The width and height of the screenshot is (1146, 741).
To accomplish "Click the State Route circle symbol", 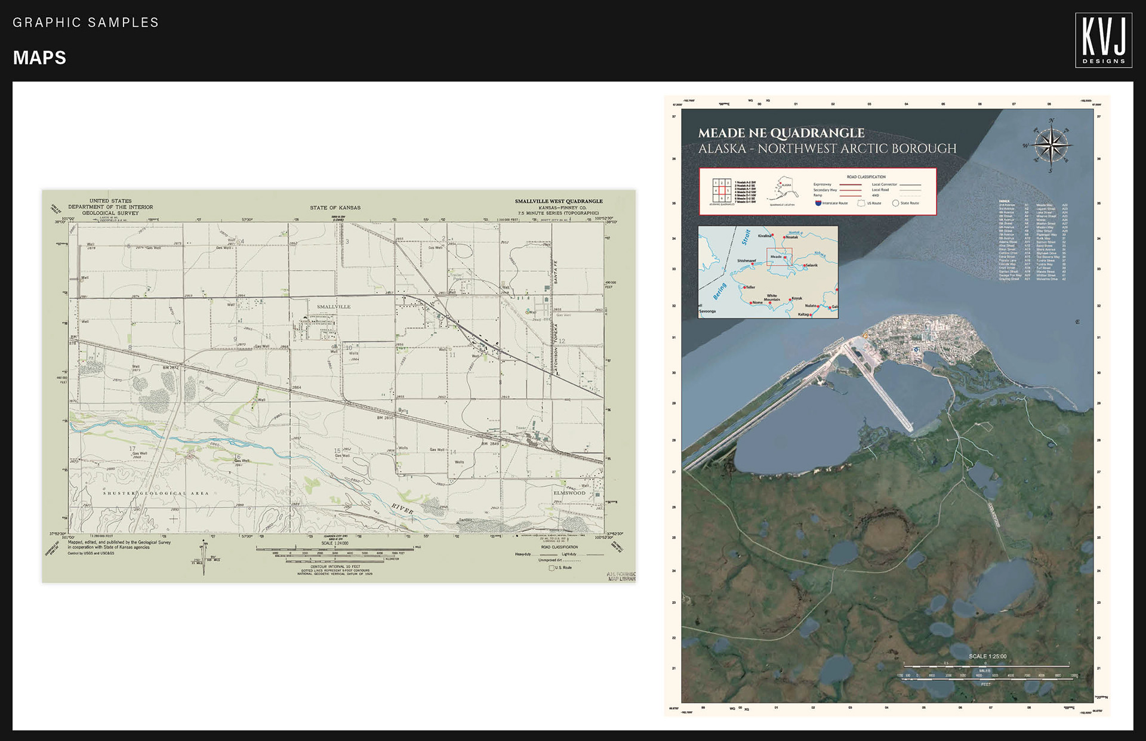I will coord(895,203).
